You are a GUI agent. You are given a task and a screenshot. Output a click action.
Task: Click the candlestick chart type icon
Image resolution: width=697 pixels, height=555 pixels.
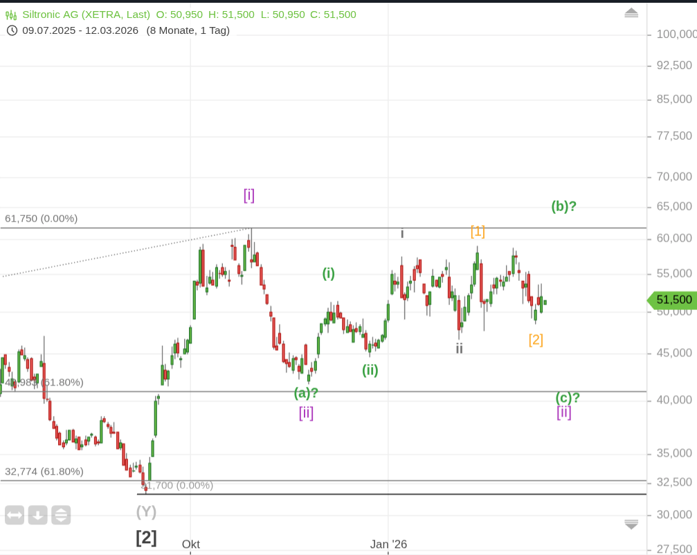point(11,15)
